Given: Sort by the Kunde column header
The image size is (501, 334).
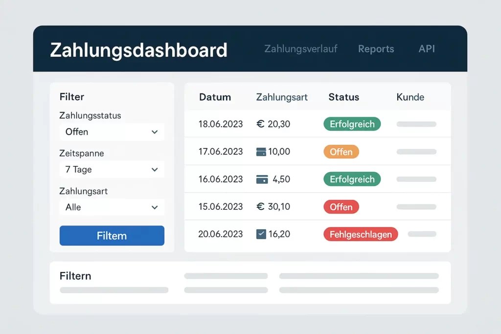Looking at the screenshot, I should point(410,97).
